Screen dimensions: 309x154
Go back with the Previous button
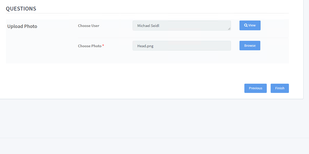255,88
